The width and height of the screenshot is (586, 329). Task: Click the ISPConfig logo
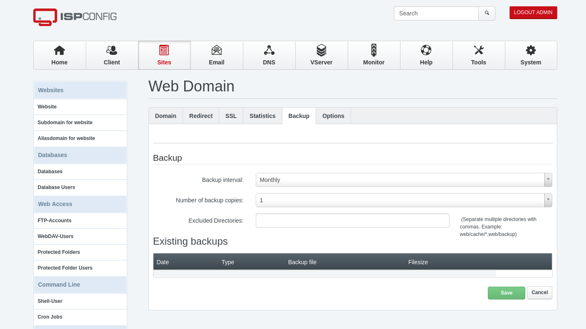pyautogui.click(x=75, y=17)
